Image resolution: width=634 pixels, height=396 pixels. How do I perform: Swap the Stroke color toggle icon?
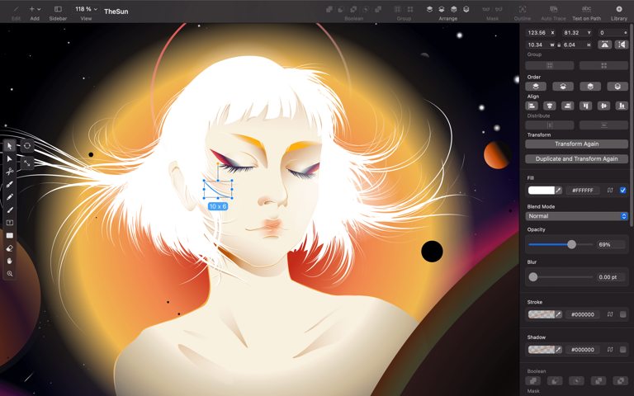tap(610, 314)
